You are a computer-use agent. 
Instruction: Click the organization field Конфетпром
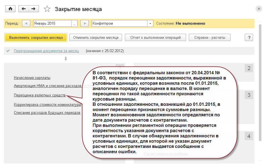119,23
